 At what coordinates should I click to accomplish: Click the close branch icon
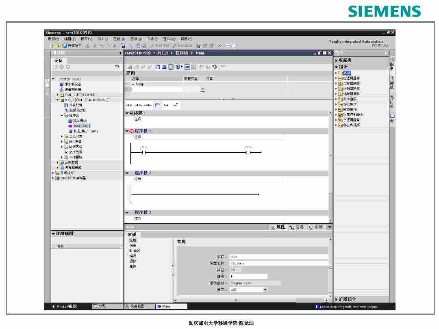(176, 105)
